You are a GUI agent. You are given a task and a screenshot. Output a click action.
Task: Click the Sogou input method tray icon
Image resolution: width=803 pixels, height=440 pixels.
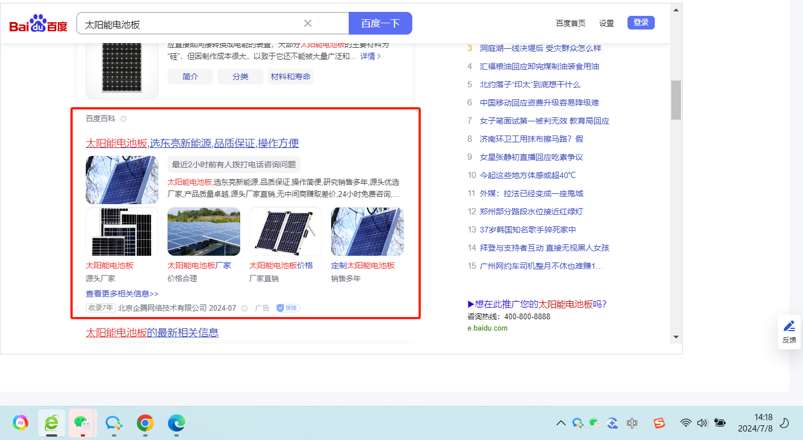pos(659,423)
